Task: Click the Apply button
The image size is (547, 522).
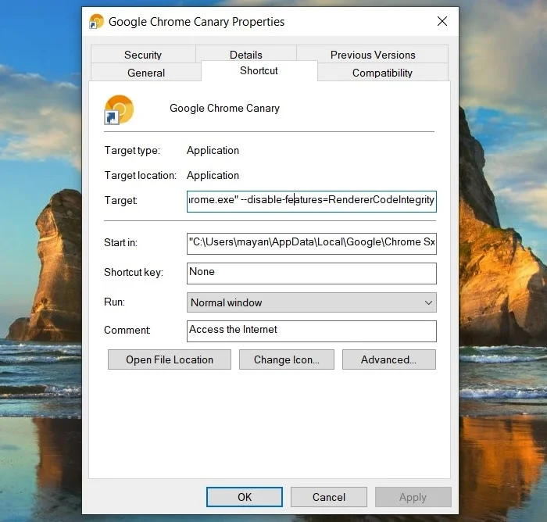Action: point(413,497)
